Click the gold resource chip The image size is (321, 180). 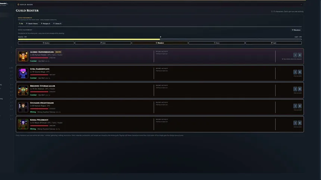(x=21, y=24)
